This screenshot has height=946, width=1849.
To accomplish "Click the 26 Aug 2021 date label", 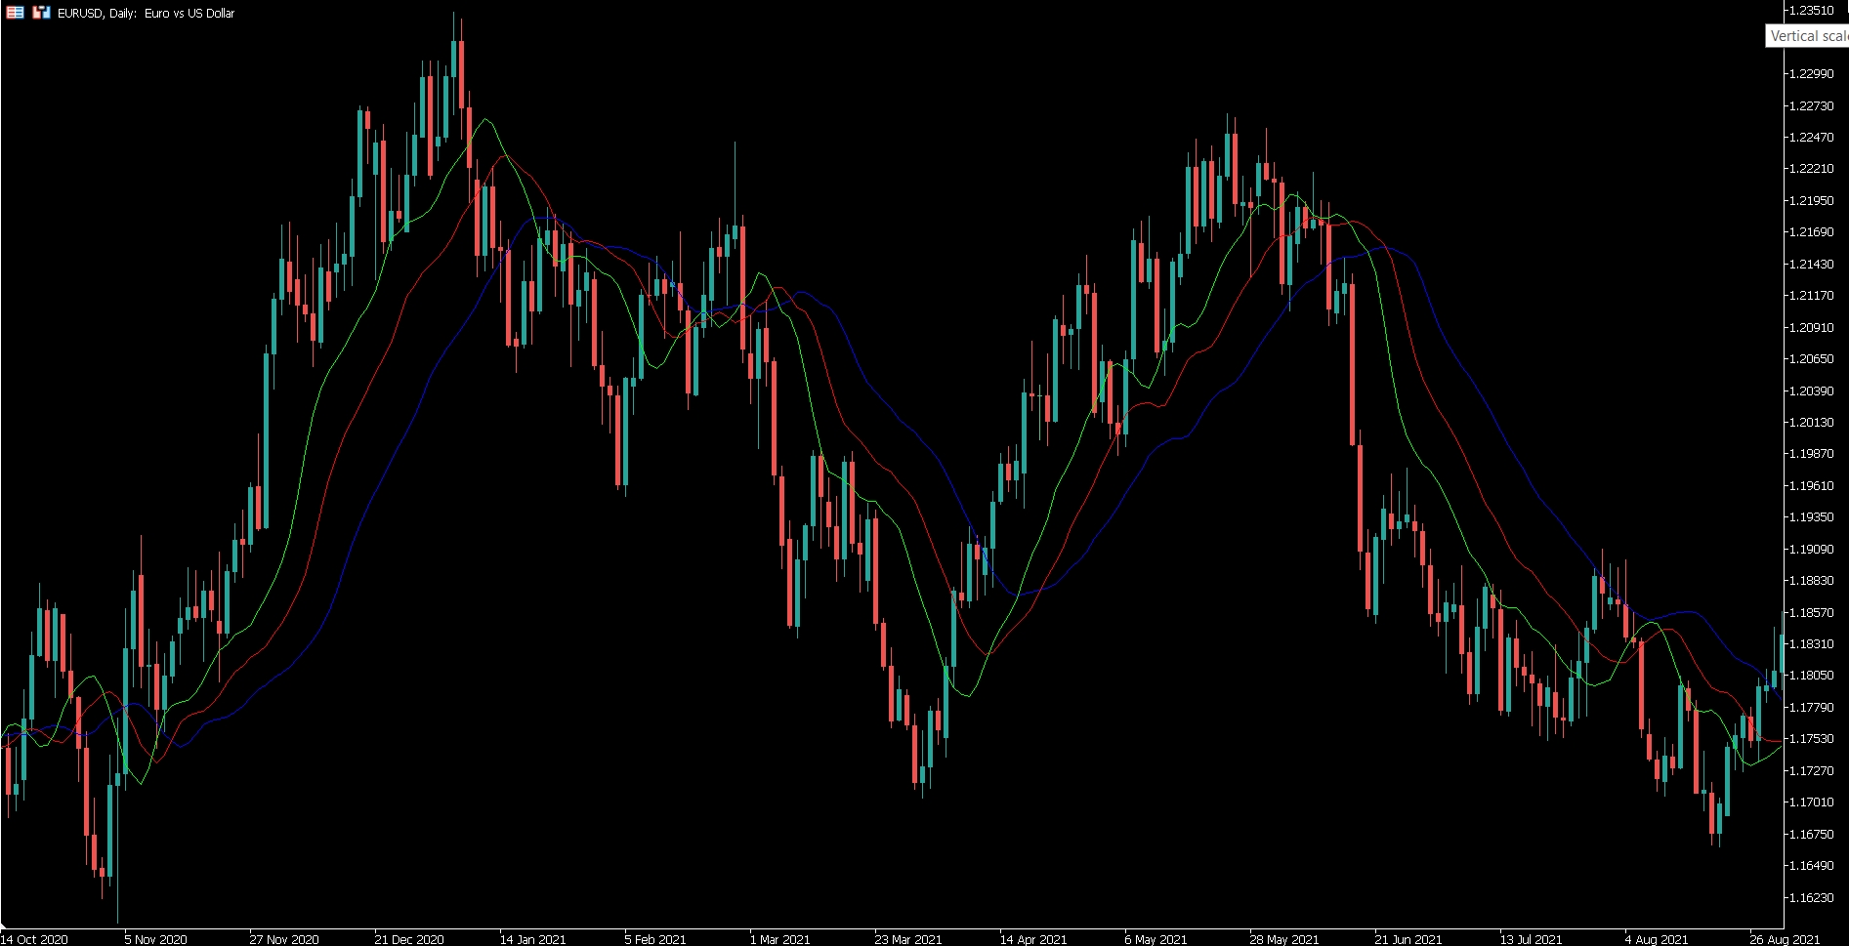I will tap(1785, 939).
